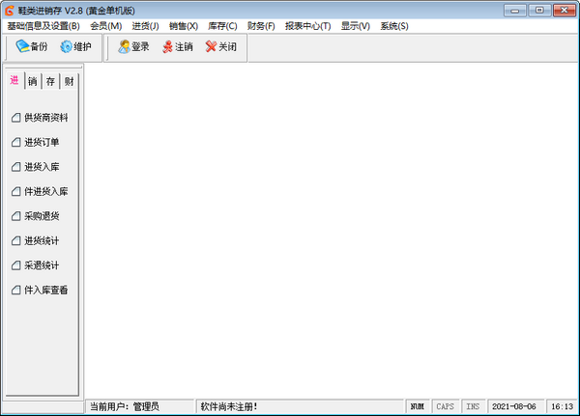Click the icon beside 采退统计
This screenshot has height=416, width=580.
(x=15, y=265)
